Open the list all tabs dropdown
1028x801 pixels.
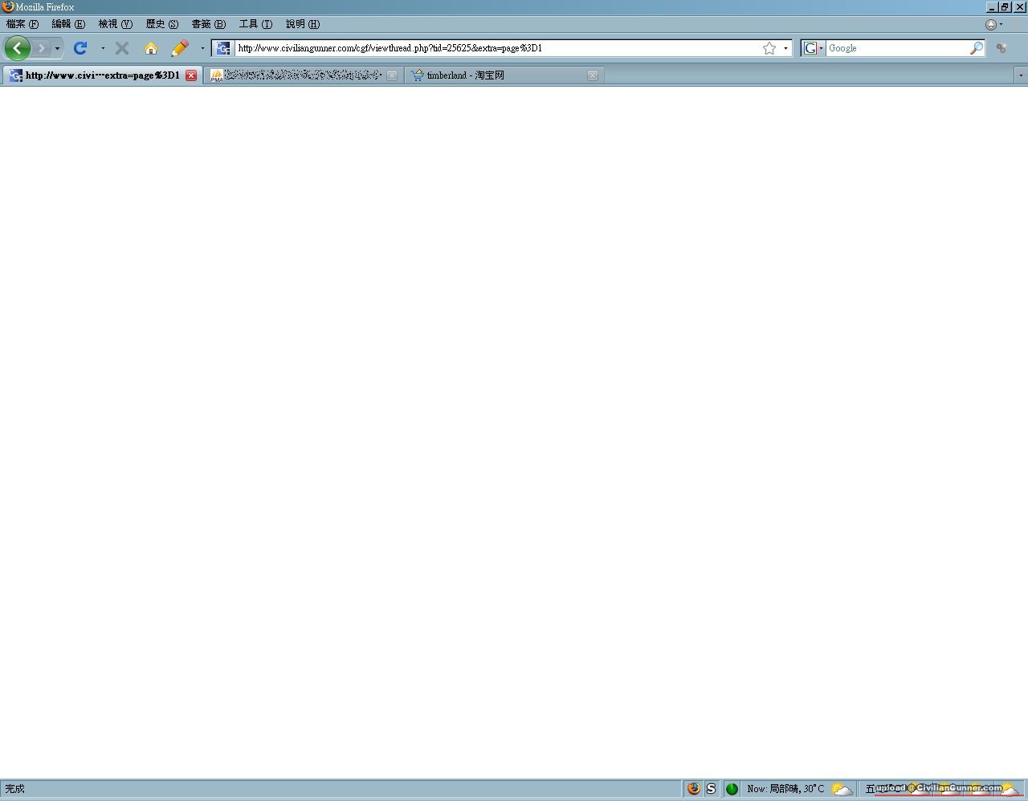(1020, 75)
